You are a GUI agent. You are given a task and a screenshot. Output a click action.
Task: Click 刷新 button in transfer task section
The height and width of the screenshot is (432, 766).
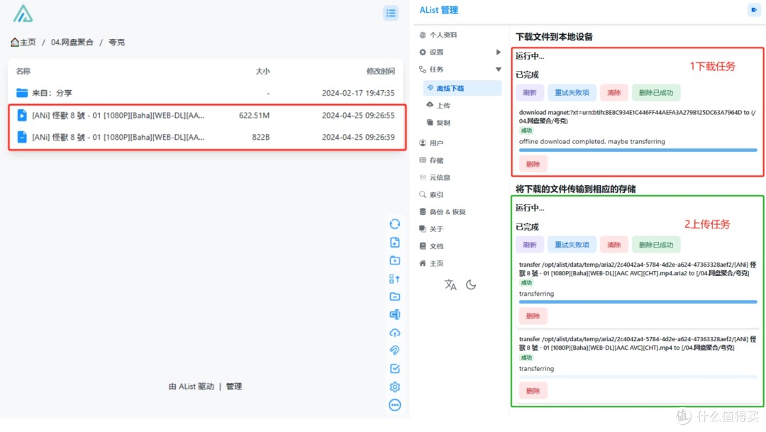coord(530,245)
